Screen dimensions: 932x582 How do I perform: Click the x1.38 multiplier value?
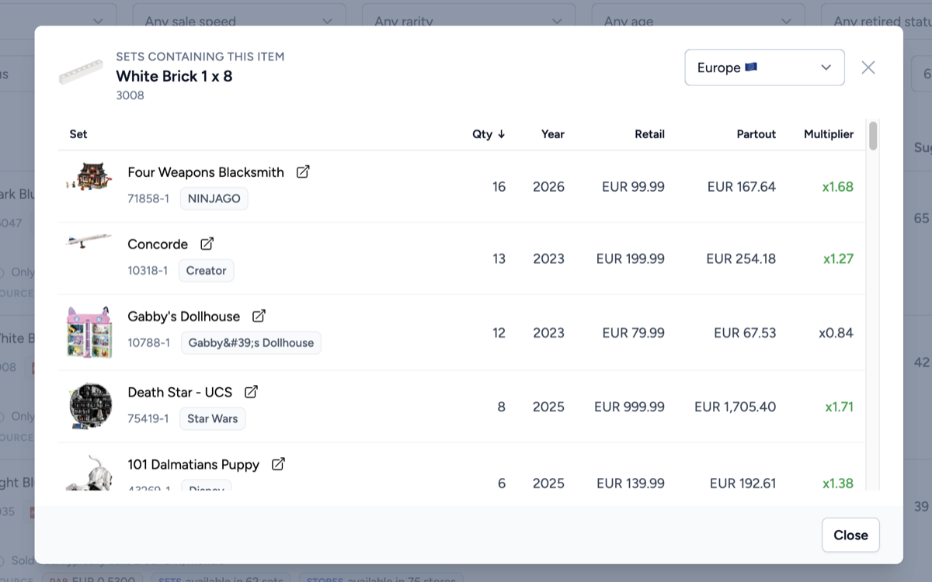(838, 483)
